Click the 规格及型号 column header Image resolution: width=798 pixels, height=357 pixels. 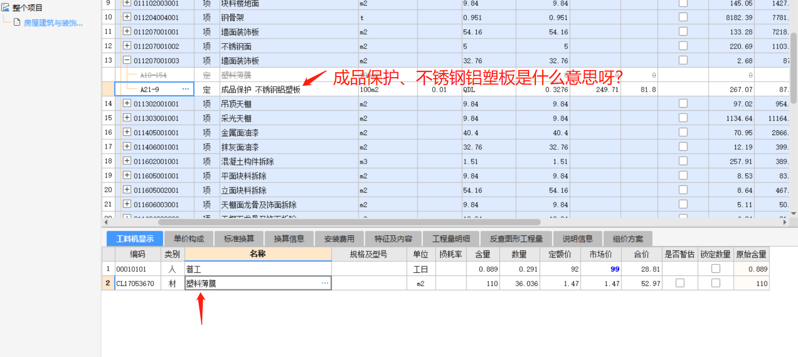[369, 254]
